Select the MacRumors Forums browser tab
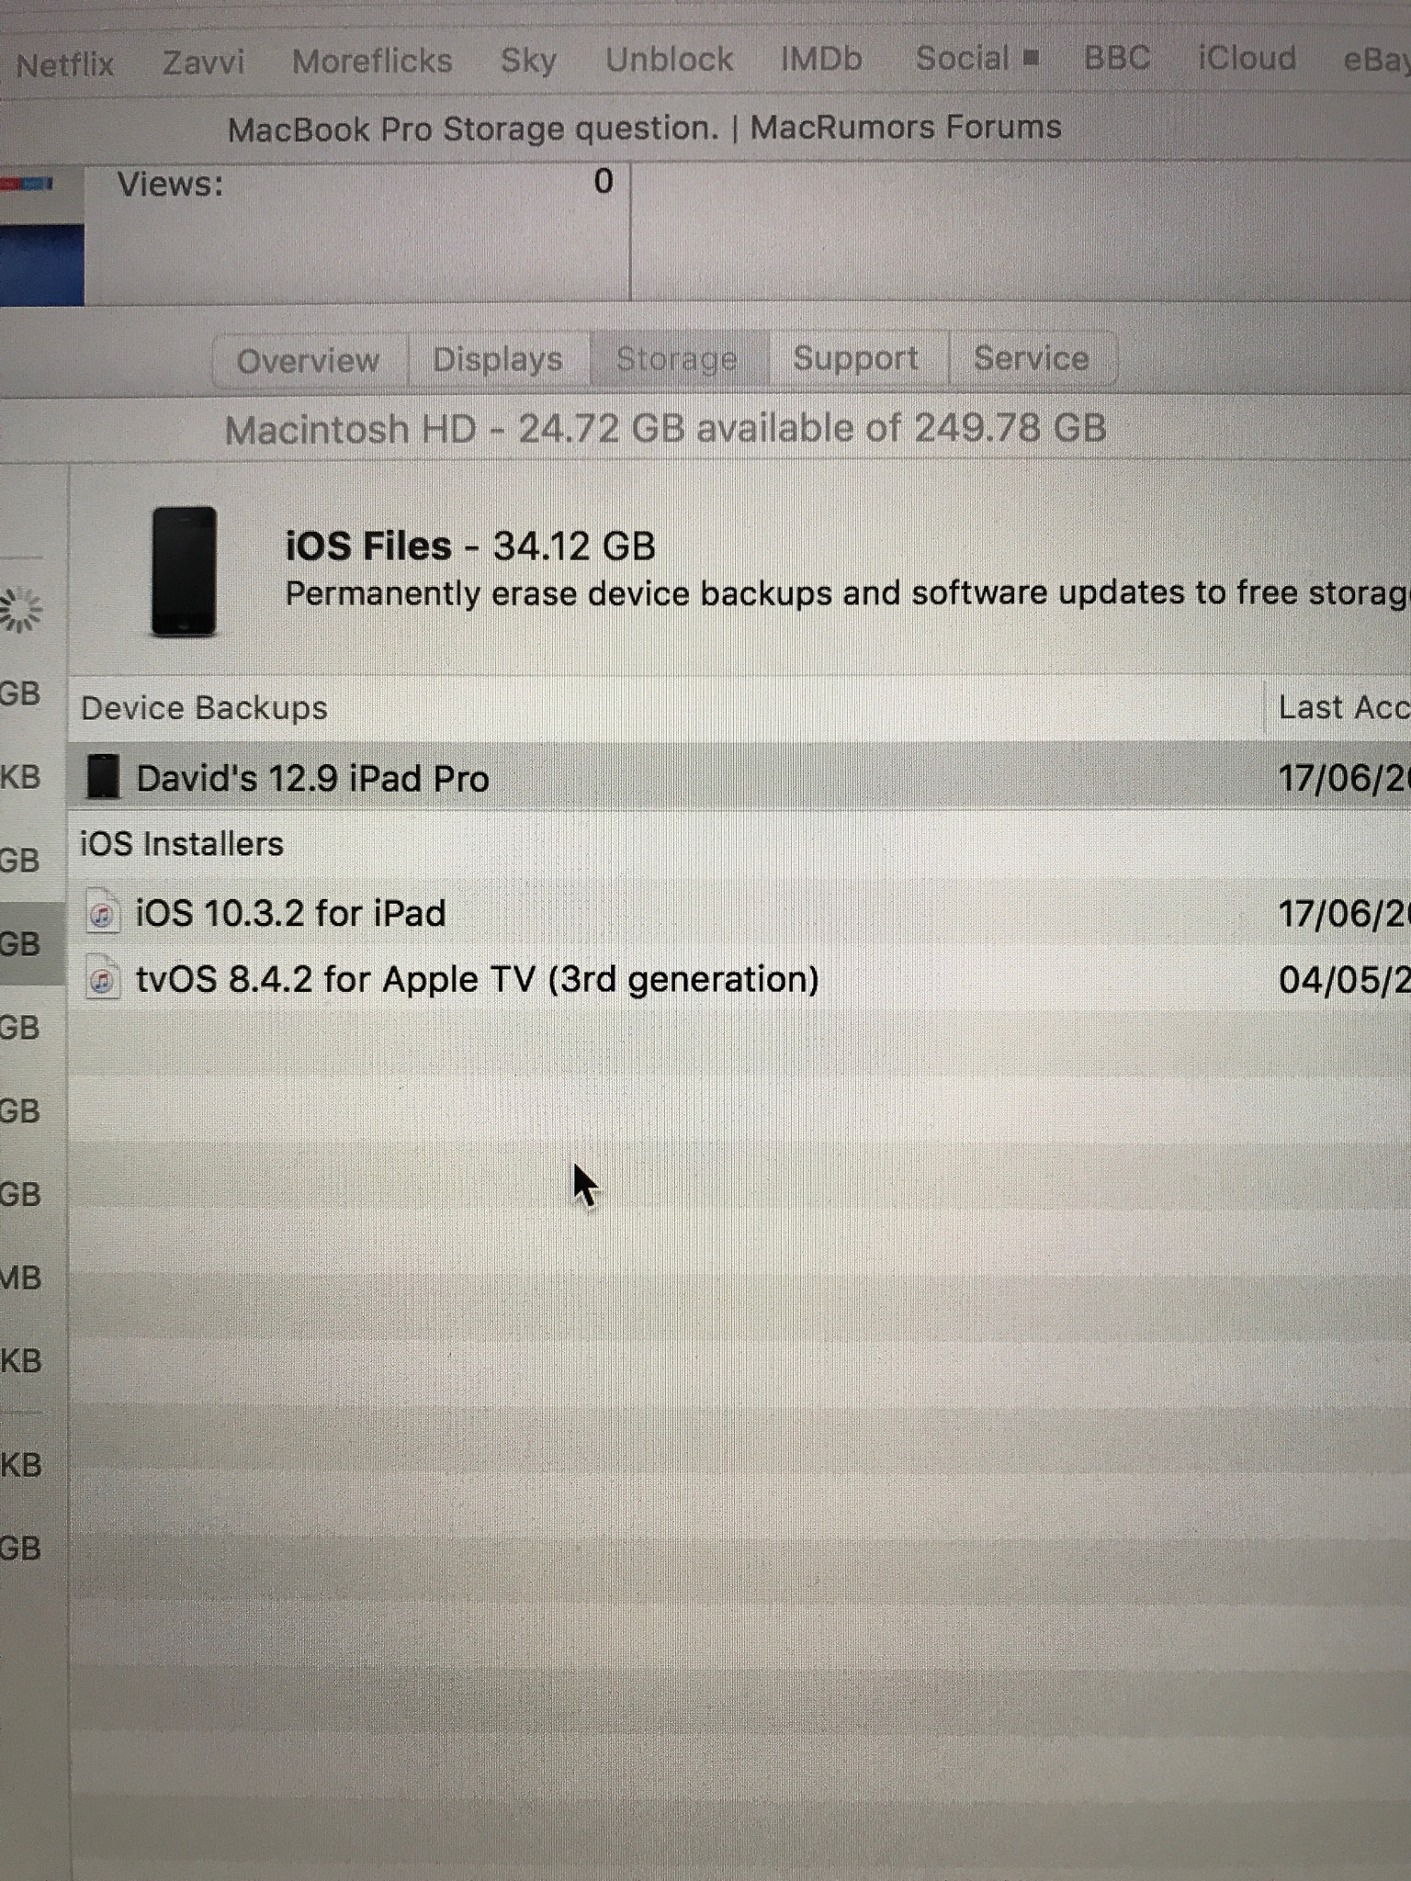Viewport: 1411px width, 1881px height. coord(644,128)
